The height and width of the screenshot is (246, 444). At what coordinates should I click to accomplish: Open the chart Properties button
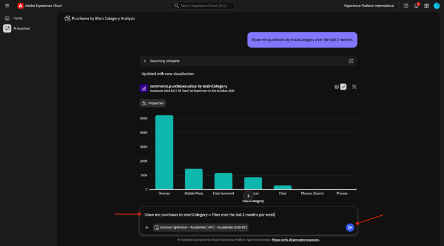(x=153, y=103)
